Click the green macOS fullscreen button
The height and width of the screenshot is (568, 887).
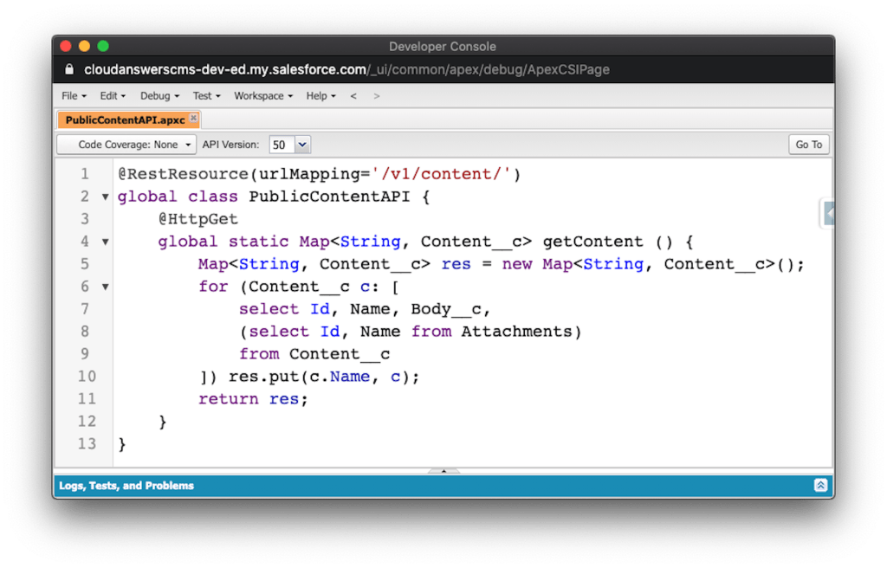[103, 46]
